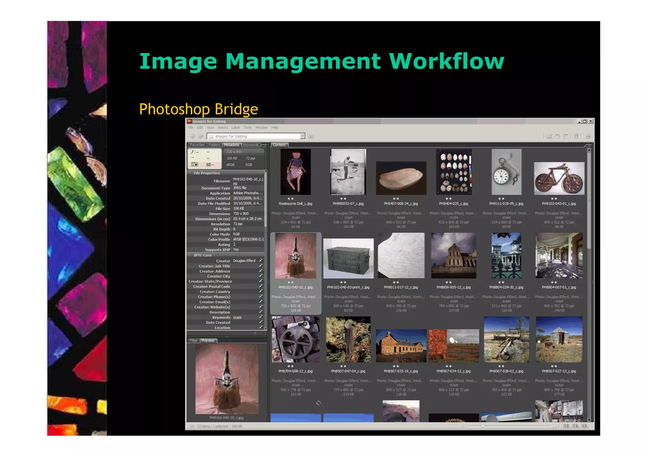The width and height of the screenshot is (647, 457).
Task: Rotate 90° clockwise icon
Action: pyautogui.click(x=565, y=136)
